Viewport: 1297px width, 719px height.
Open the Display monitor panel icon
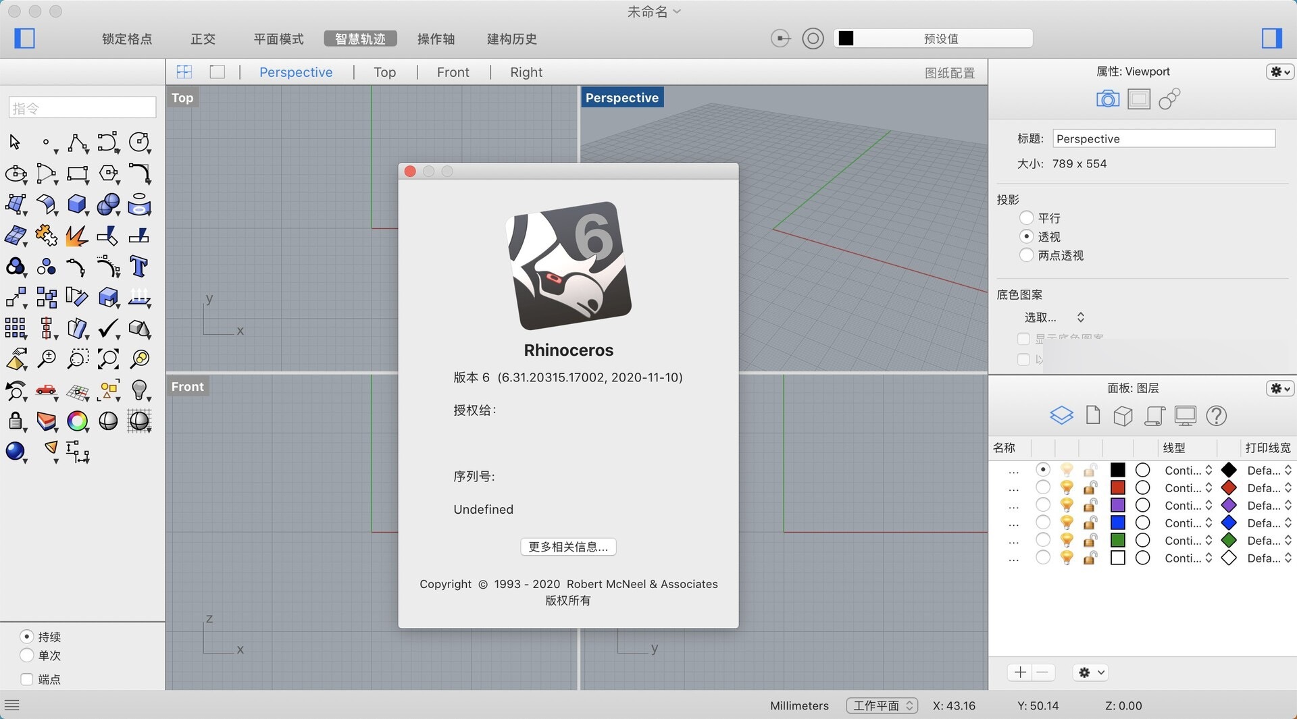[1185, 415]
